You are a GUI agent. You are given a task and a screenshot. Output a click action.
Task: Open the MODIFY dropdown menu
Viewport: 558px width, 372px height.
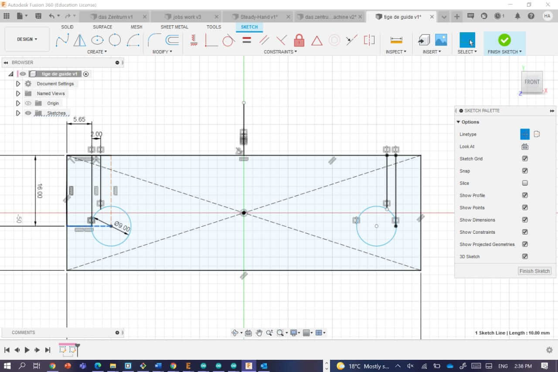pyautogui.click(x=162, y=52)
